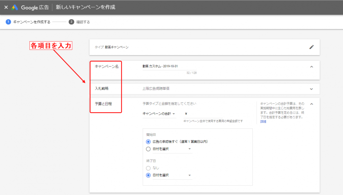343x195 pixels.
Task: Close the new campaign creation screen
Action: (x=6, y=7)
